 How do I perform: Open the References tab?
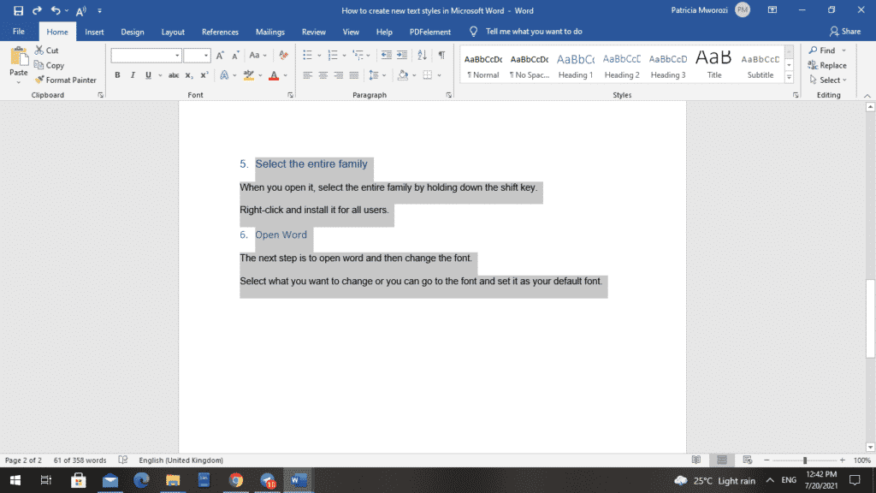220,32
